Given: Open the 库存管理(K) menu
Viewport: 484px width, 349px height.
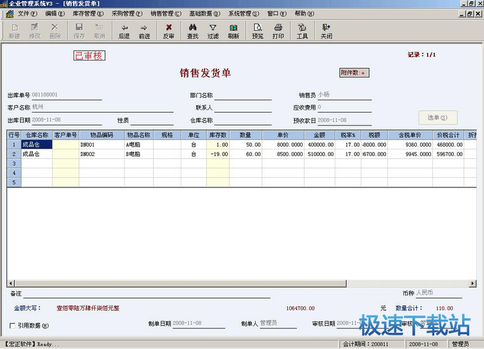Looking at the screenshot, I should [88, 14].
